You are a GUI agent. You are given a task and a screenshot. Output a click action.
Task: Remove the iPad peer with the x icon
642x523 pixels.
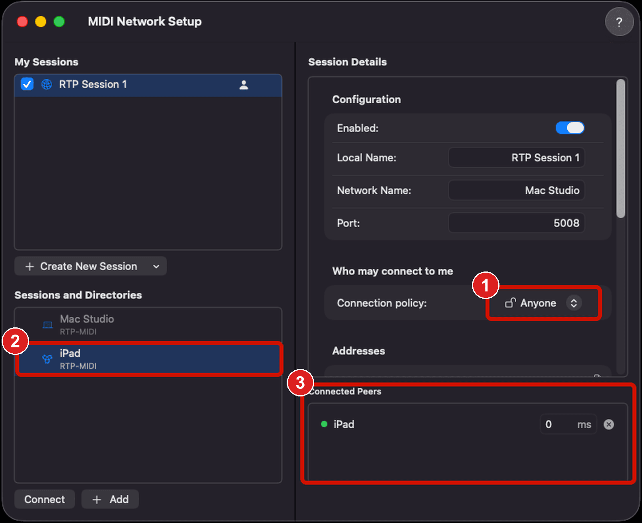tap(609, 424)
